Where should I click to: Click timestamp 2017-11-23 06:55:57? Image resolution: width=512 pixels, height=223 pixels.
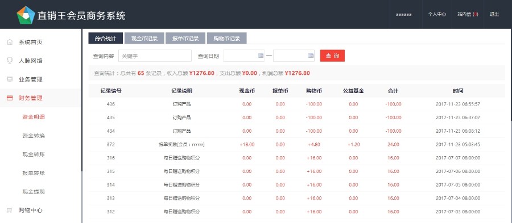pyautogui.click(x=458, y=104)
